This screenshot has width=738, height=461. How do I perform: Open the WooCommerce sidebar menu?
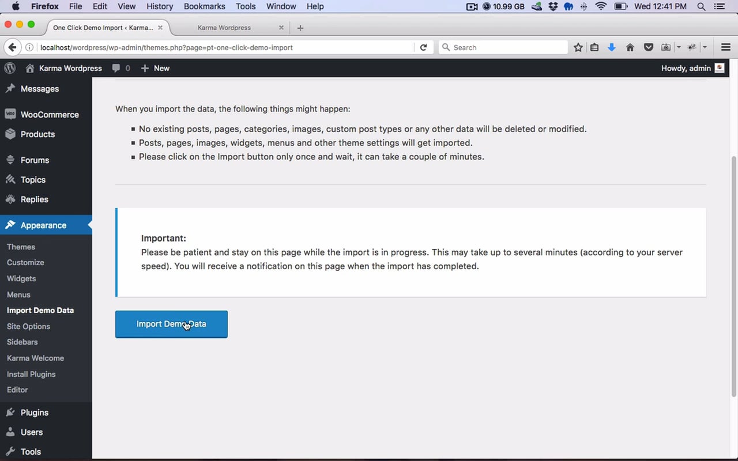coord(49,115)
